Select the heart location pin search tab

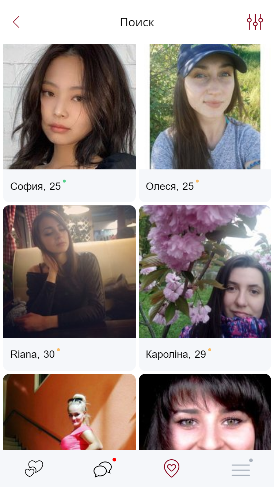pyautogui.click(x=171, y=468)
